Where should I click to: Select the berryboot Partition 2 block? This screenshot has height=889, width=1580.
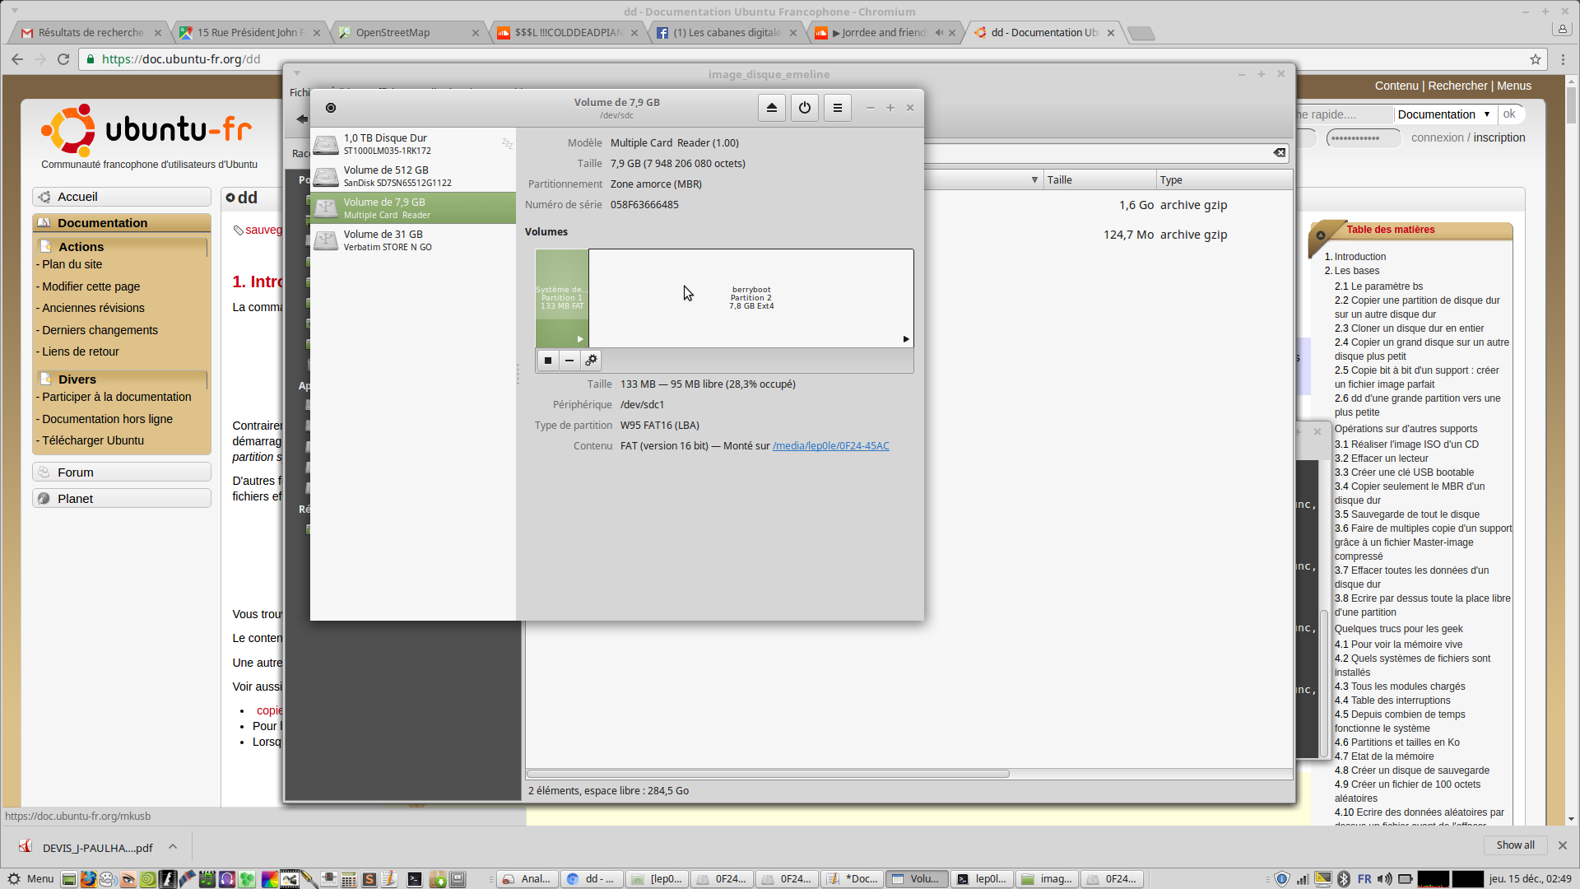(x=750, y=298)
